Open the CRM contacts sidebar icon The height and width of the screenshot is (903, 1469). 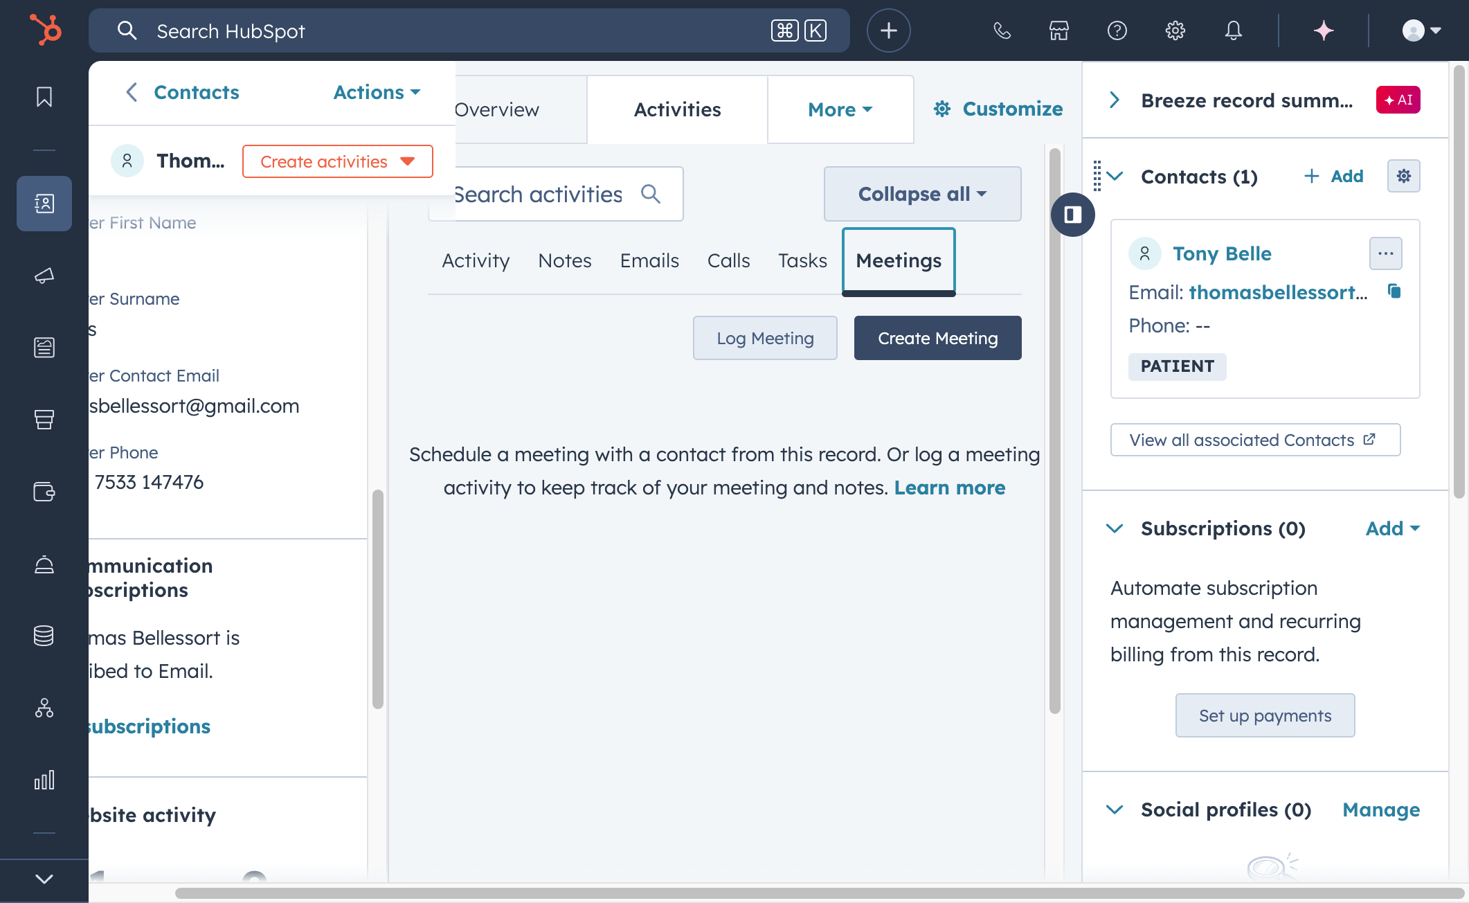point(44,204)
